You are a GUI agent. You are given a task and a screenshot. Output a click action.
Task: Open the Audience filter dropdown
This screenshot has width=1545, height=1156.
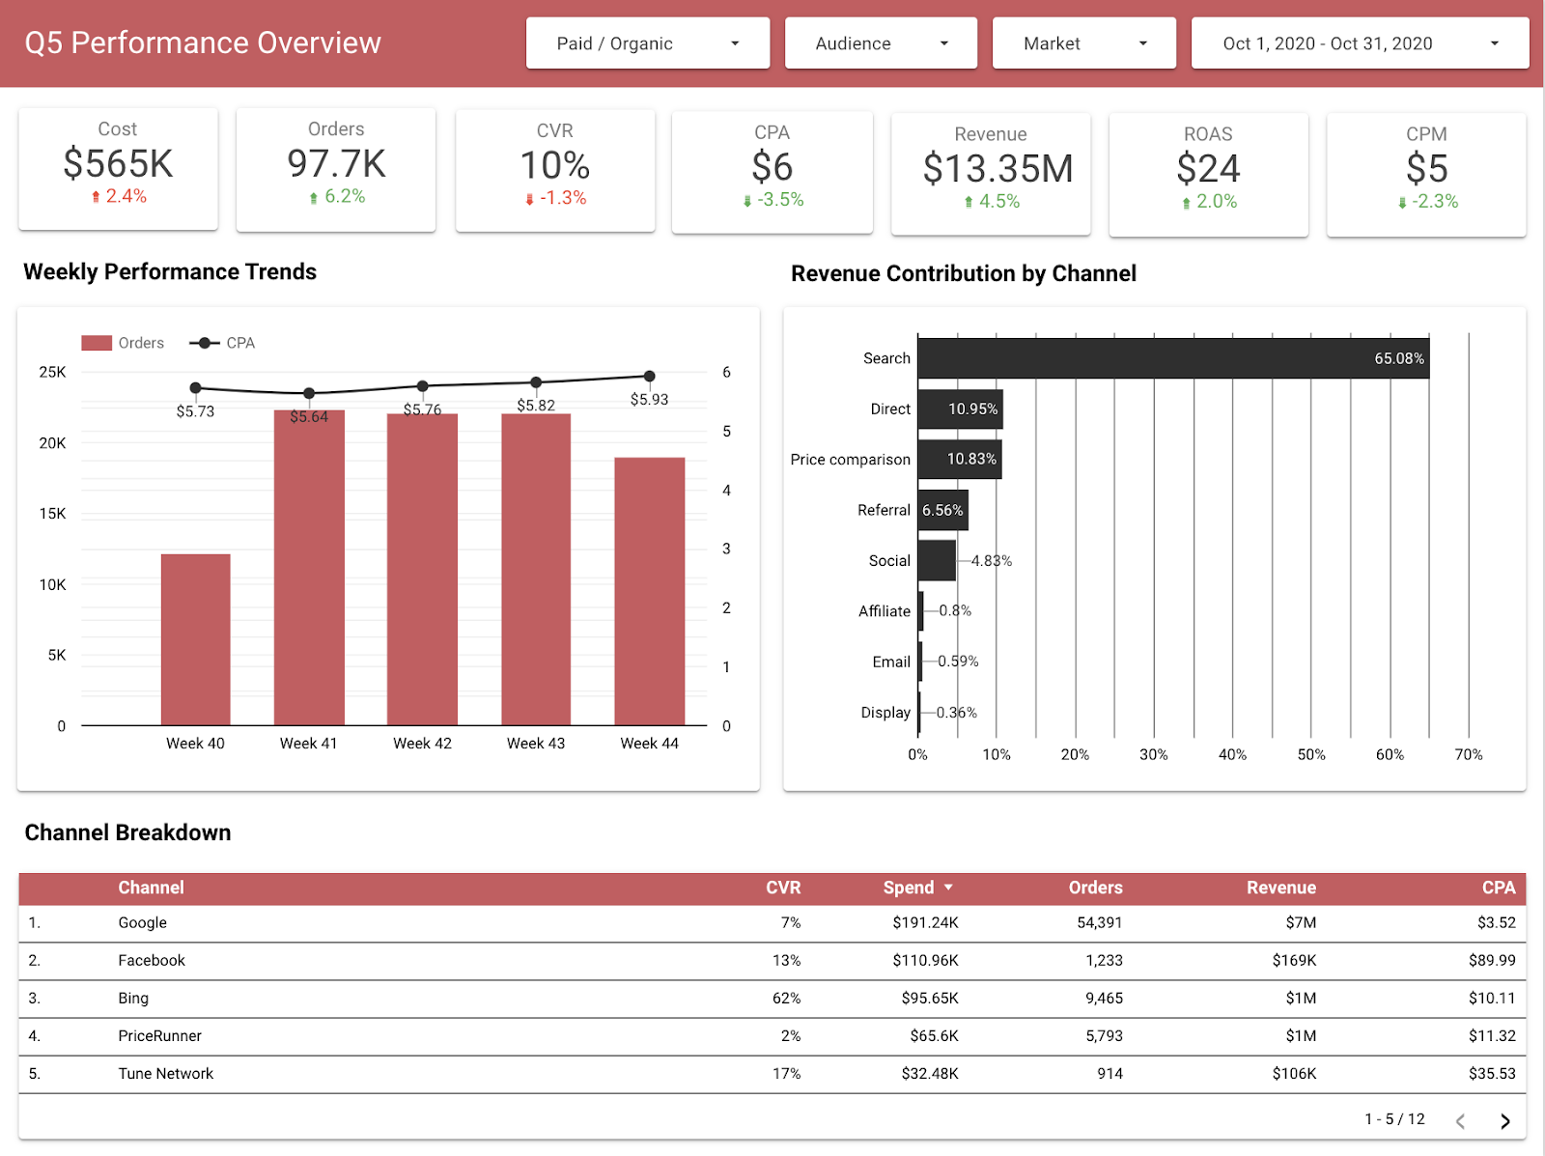point(881,43)
